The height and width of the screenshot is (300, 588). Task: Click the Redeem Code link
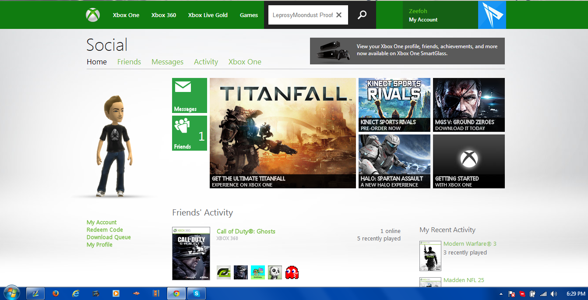105,230
